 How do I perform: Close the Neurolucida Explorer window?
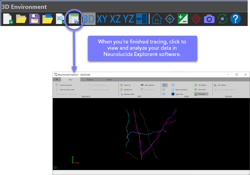tap(245, 75)
